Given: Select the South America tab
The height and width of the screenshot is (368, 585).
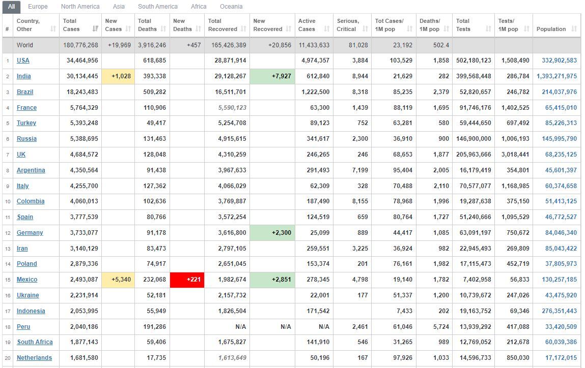Looking at the screenshot, I should click(x=158, y=6).
